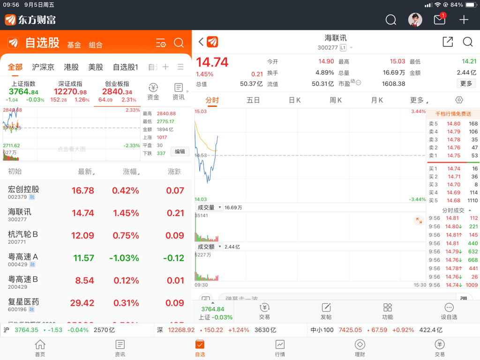Image resolution: width=480 pixels, height=360 pixels.
Task: Select the 自选股1 group tab
Action: click(x=126, y=67)
